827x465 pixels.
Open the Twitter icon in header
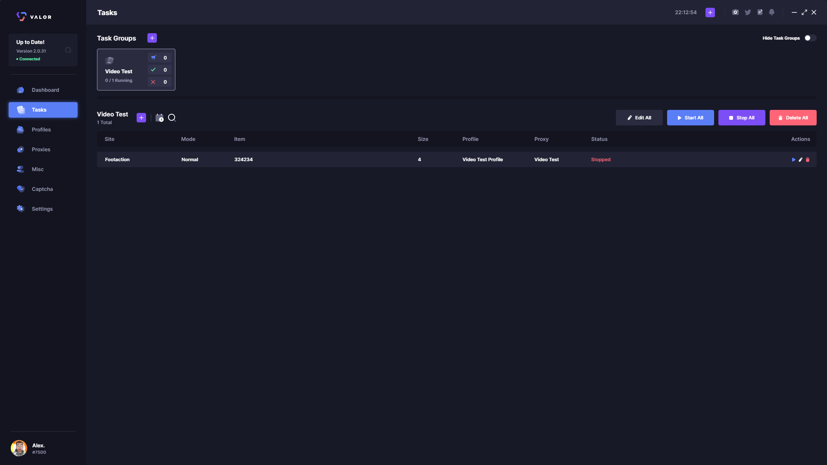[x=748, y=12]
